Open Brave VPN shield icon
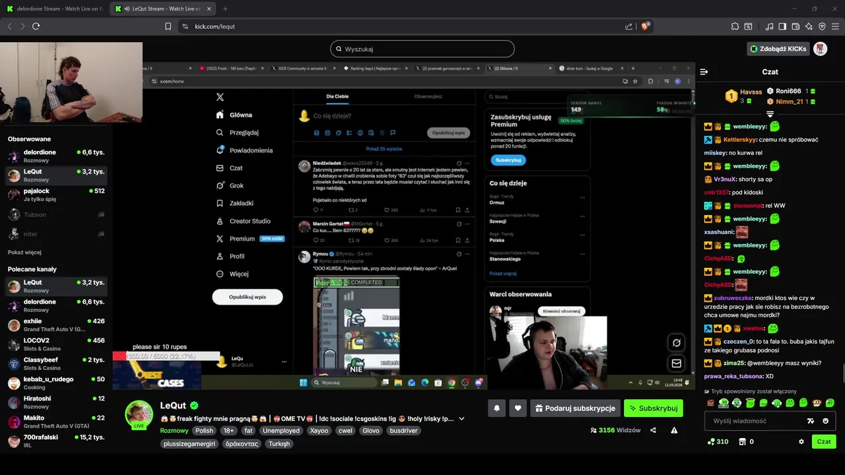 [822, 26]
